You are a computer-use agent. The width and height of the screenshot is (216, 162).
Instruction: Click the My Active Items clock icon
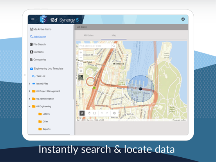pyautogui.click(x=31, y=29)
